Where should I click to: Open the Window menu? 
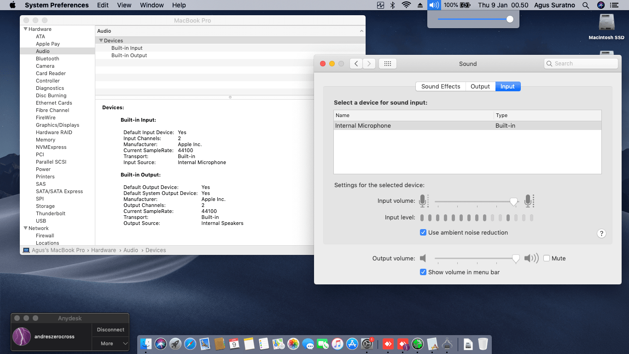click(x=152, y=5)
